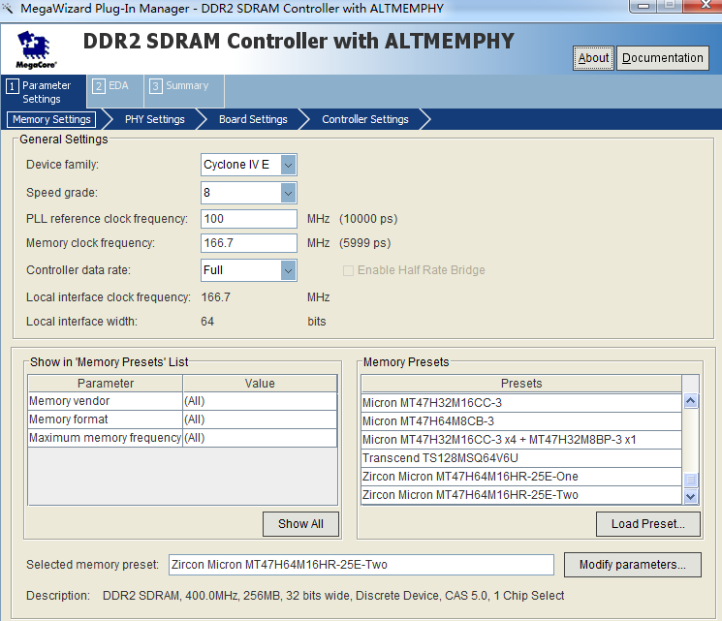Screen dimensions: 722x621
Task: Select preset Micron MT47H64M8CB-3
Action: [521, 421]
